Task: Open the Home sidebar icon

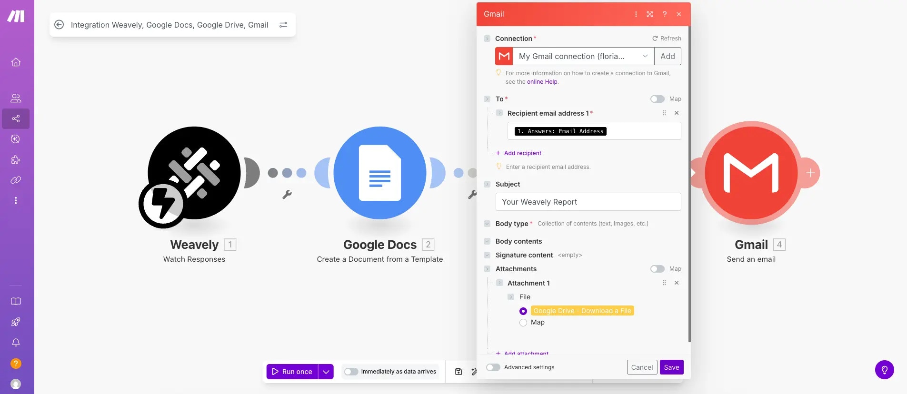Action: pos(16,62)
